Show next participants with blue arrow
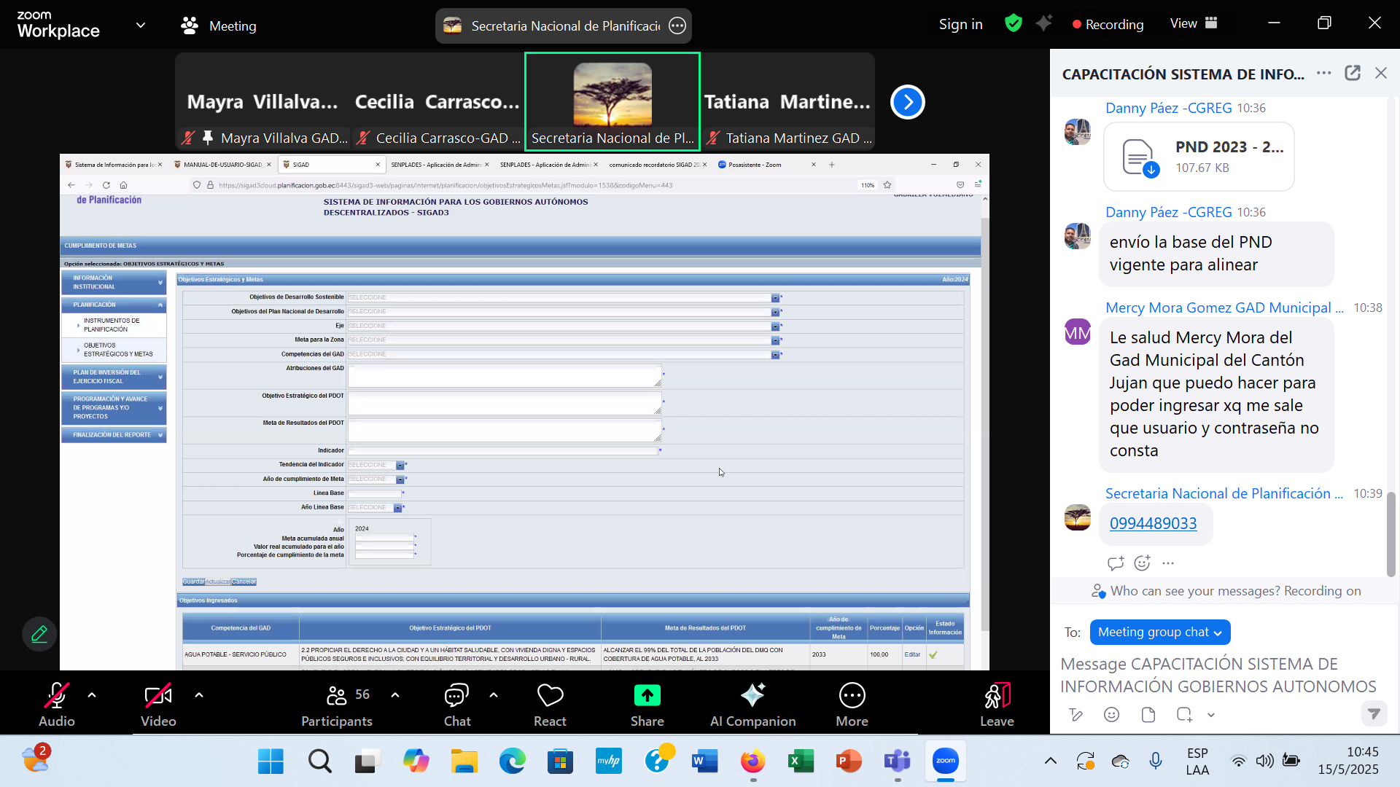 907,102
